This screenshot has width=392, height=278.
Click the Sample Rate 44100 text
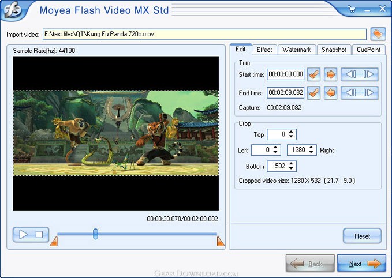44,51
